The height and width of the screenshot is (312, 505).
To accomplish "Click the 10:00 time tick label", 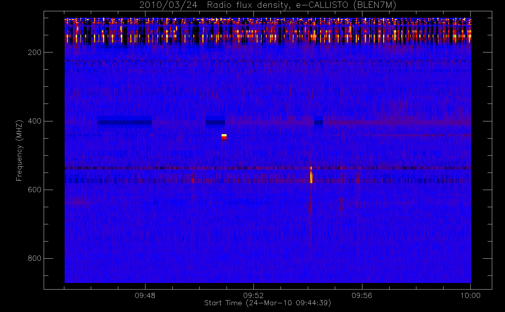I will (x=470, y=295).
